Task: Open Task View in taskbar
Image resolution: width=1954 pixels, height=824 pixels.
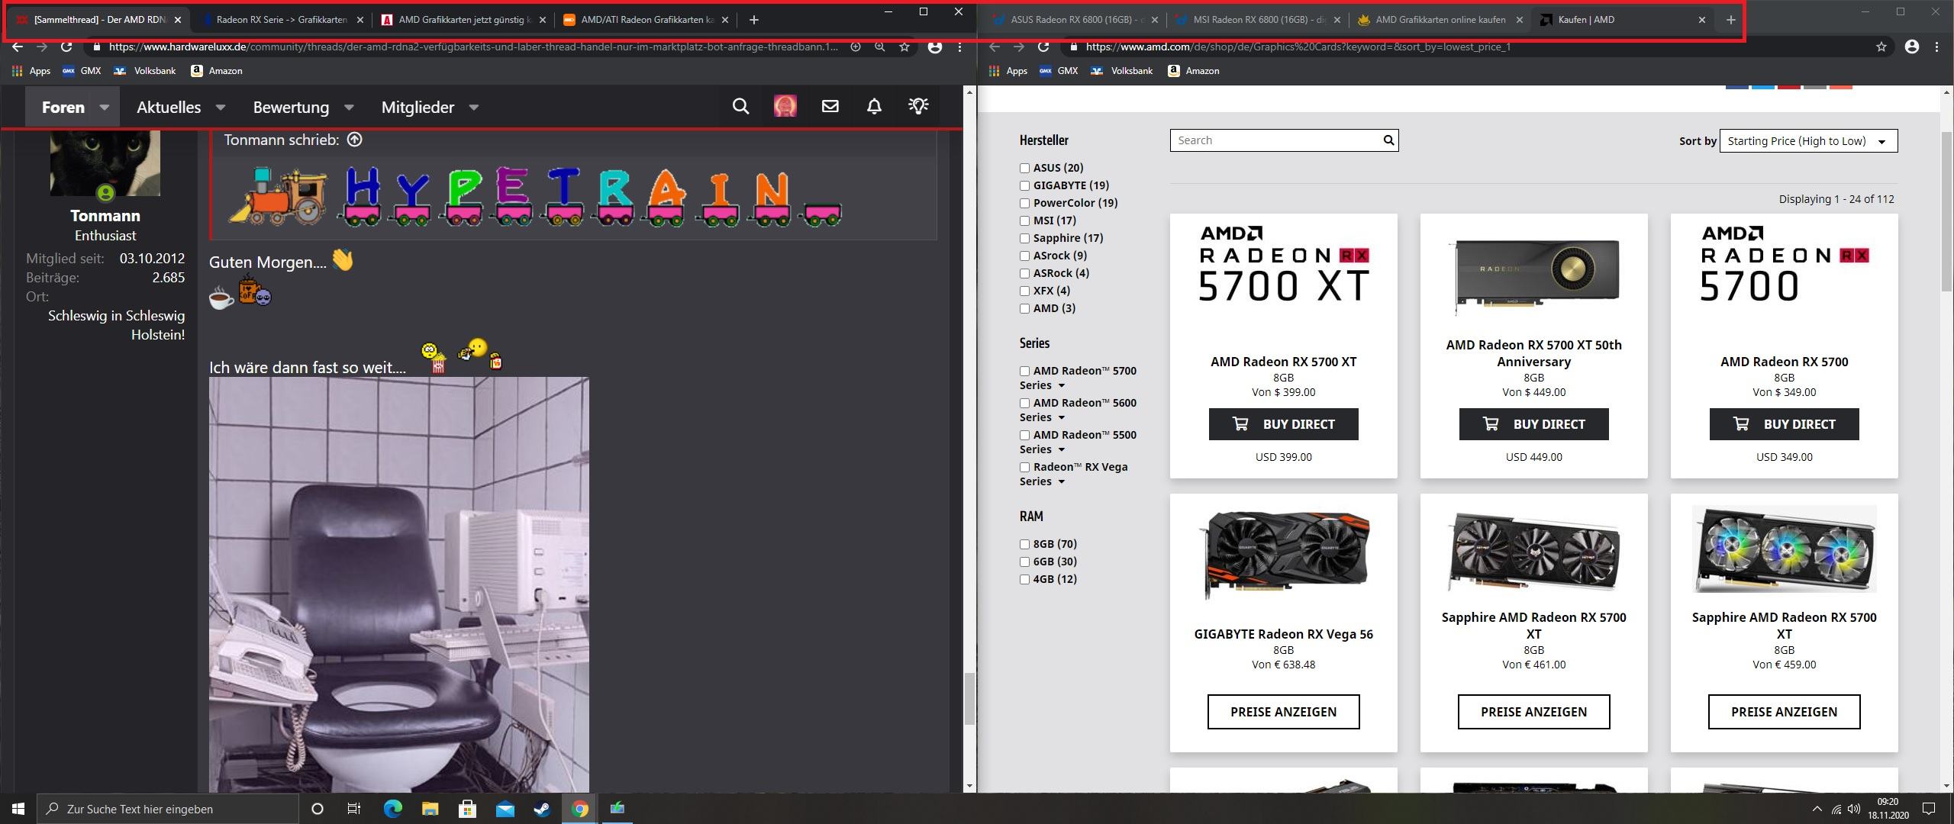Action: coord(353,809)
